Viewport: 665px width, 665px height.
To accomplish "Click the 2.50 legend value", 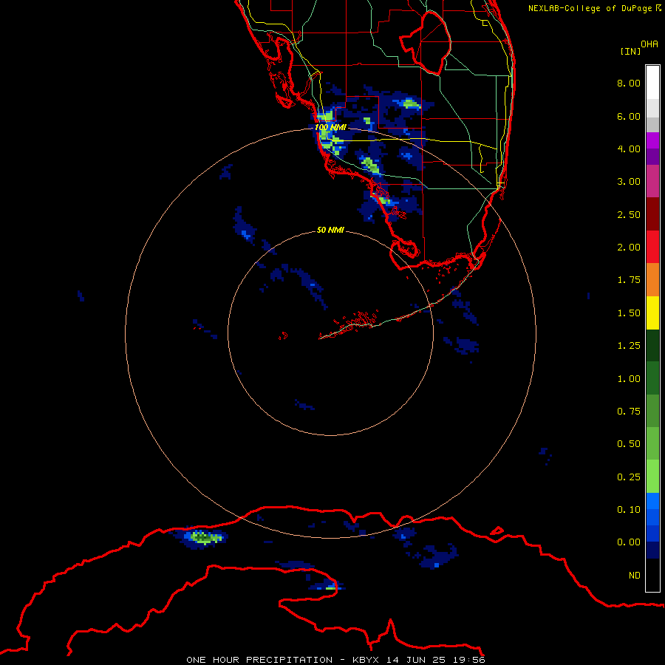I will click(x=629, y=214).
